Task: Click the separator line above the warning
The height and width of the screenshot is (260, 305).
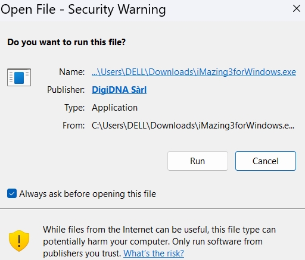Action: [152, 208]
